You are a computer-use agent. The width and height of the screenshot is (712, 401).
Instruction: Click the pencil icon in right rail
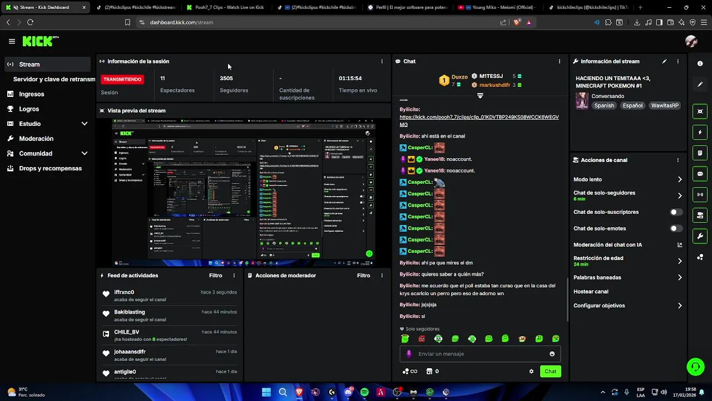[700, 85]
